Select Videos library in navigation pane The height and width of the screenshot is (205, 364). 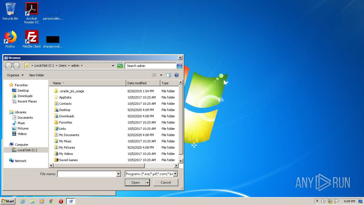coord(22,134)
